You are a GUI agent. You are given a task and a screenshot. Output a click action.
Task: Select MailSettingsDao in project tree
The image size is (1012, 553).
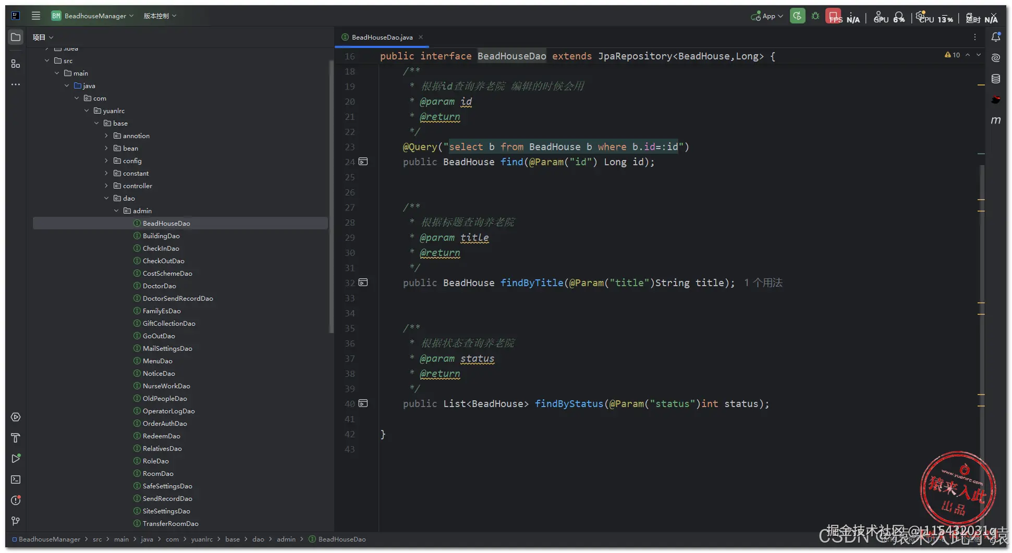click(167, 348)
